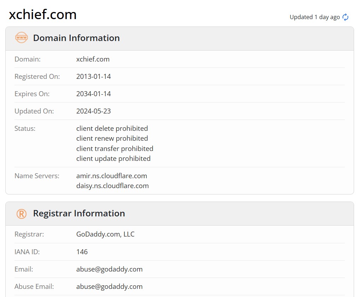Click the Updated 1 day ago text

(314, 17)
